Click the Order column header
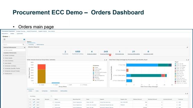 click(x=38, y=99)
